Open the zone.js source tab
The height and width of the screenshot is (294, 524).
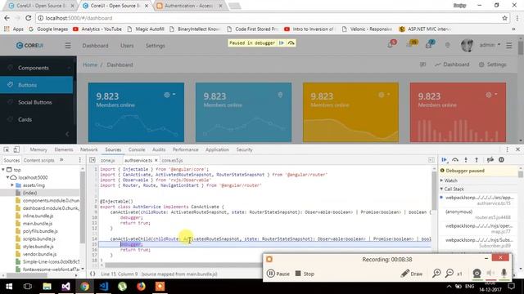tap(107, 160)
